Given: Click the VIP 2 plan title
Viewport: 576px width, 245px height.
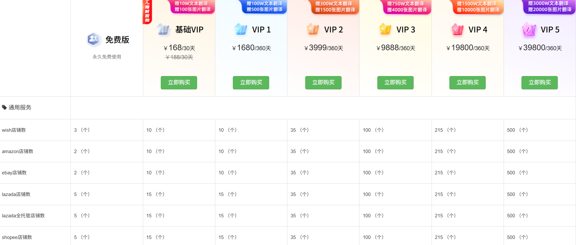Looking at the screenshot, I should pyautogui.click(x=334, y=30).
